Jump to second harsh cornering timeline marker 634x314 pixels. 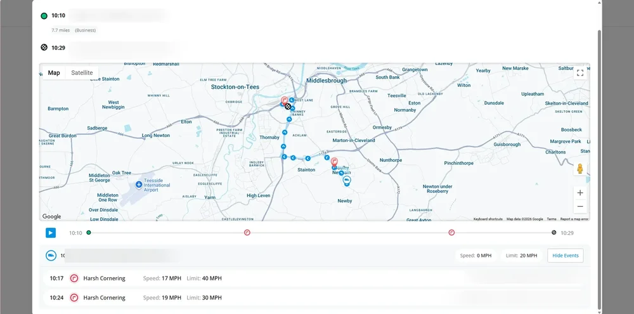click(451, 233)
